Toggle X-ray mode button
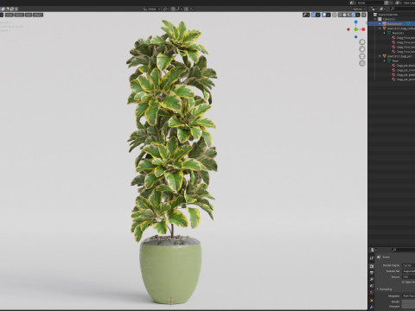This screenshot has height=311, width=415. 335,15
